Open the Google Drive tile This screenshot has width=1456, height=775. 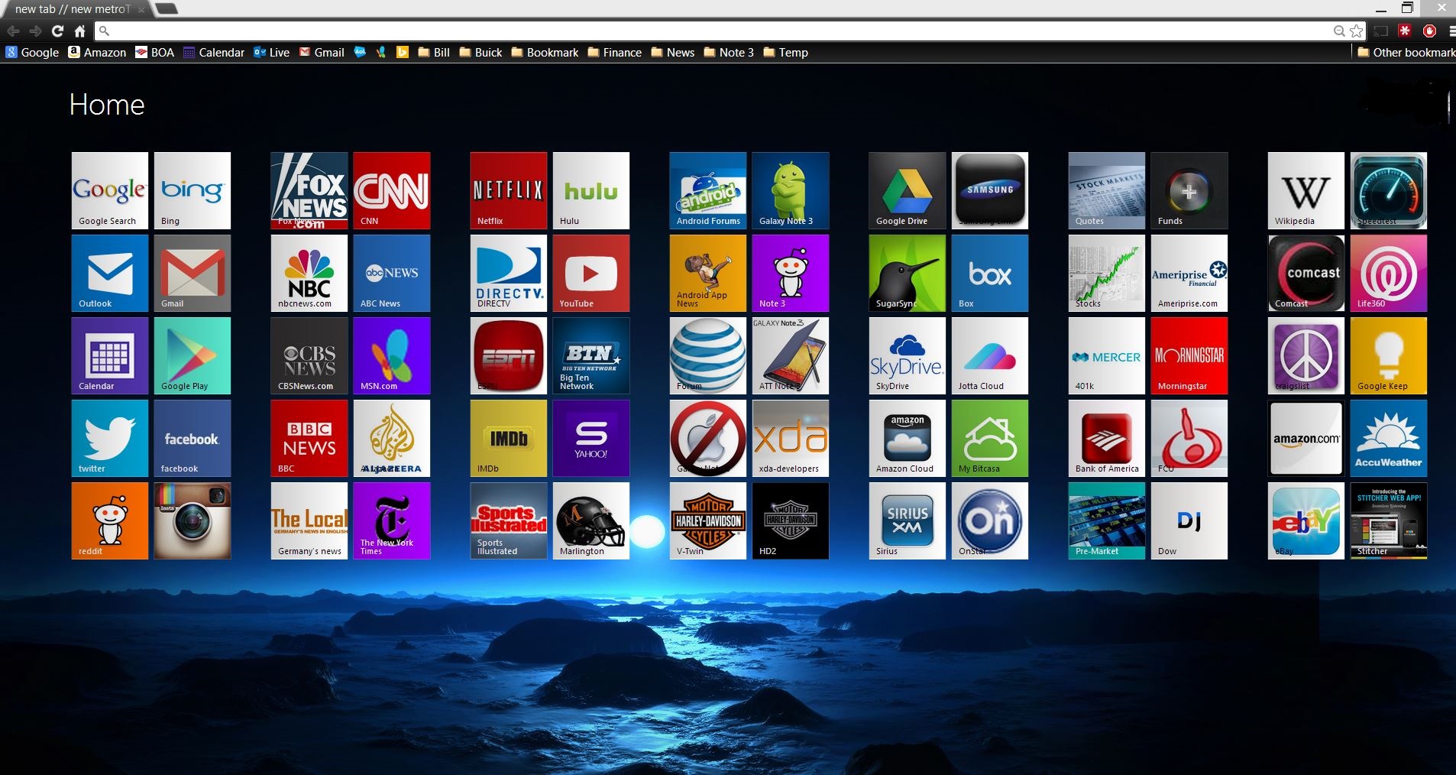[908, 190]
